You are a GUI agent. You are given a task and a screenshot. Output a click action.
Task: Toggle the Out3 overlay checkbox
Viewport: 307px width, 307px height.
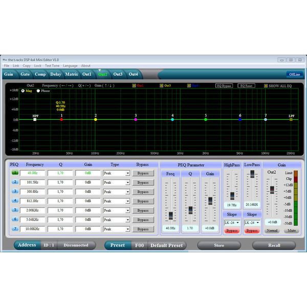pos(161,85)
